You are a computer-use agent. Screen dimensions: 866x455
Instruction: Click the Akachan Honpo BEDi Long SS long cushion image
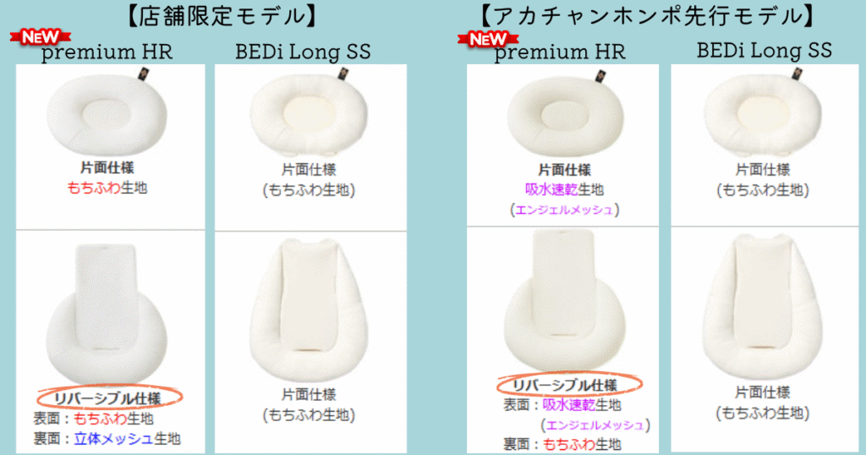pyautogui.click(x=762, y=306)
